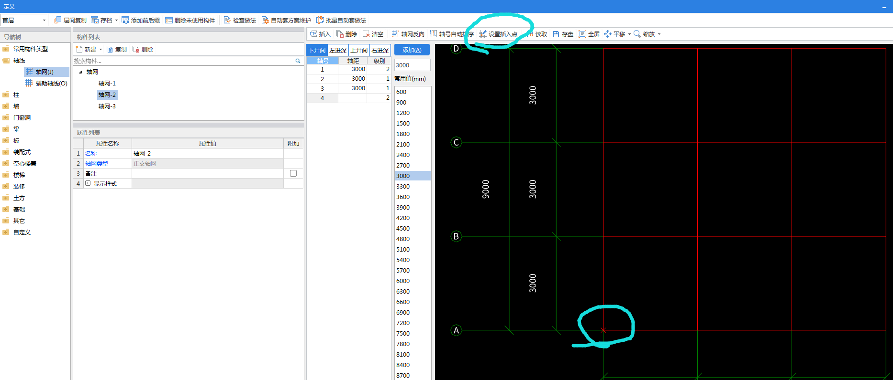Click the 轴网类型 property link
The height and width of the screenshot is (380, 893).
(97, 163)
